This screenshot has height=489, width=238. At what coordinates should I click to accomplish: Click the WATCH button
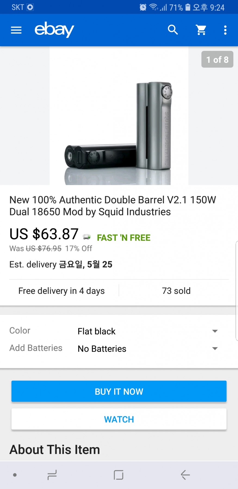click(x=119, y=419)
